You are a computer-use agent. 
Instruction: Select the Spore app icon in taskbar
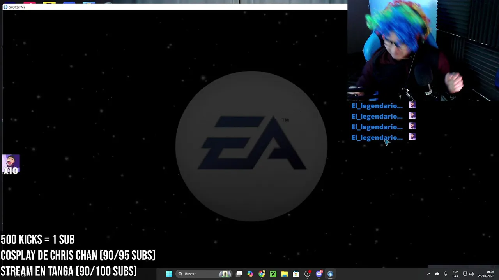point(330,274)
